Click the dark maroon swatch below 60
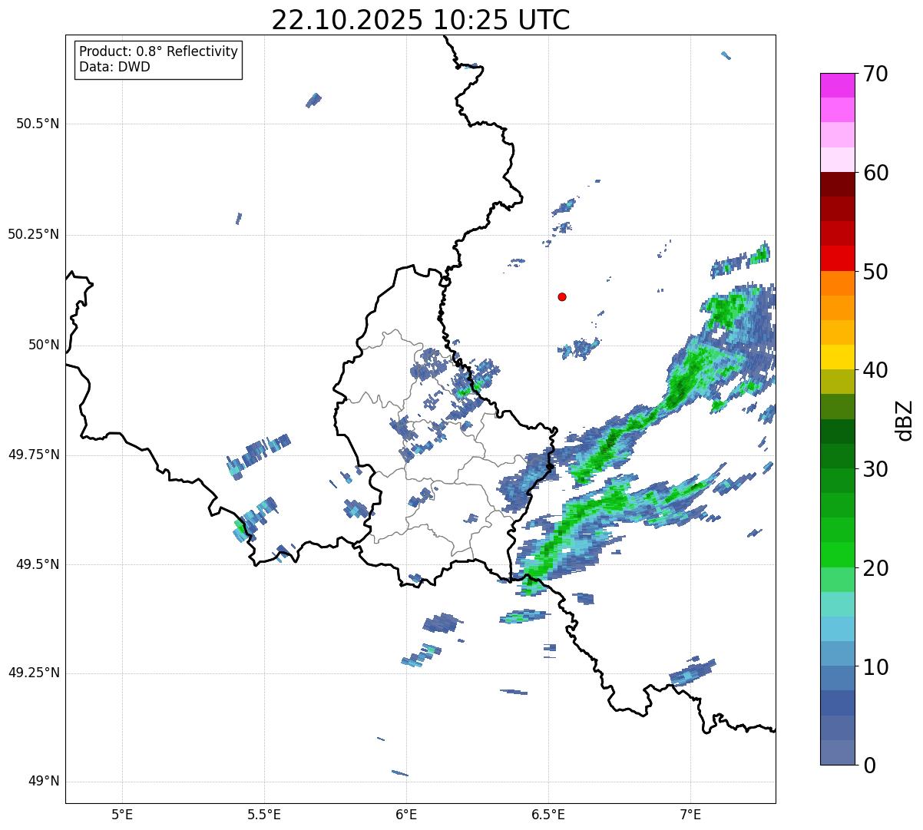Image resolution: width=923 pixels, height=830 pixels. (838, 184)
